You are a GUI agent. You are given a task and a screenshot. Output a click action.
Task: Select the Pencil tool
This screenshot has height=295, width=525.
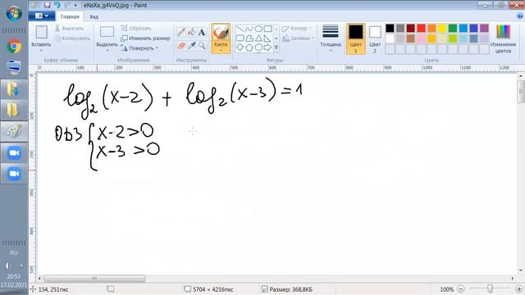coord(181,32)
